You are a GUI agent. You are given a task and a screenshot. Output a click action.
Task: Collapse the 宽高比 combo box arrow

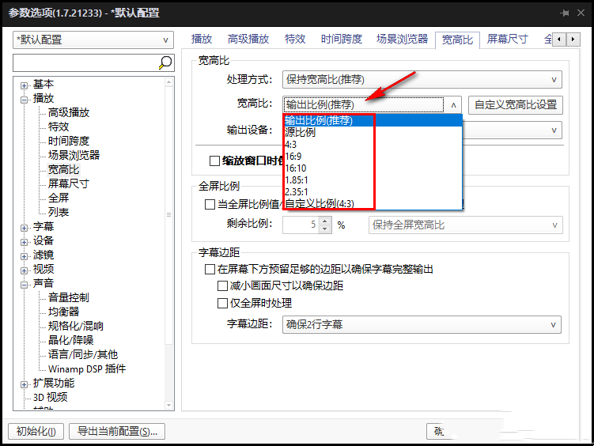[453, 105]
